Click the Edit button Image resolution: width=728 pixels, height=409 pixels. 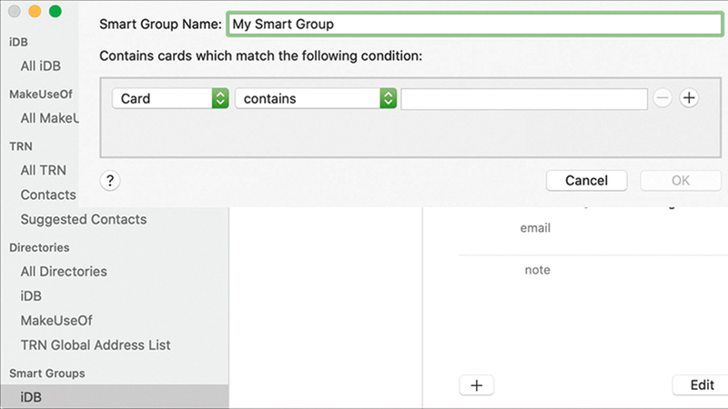(701, 384)
